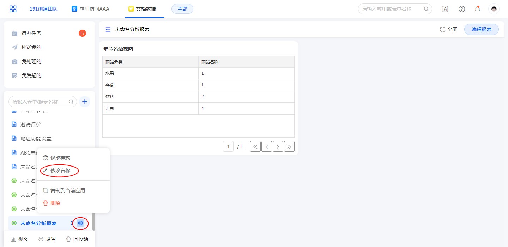Click the settings icon beside 未命名分析报表
This screenshot has height=247, width=508.
pos(80,223)
